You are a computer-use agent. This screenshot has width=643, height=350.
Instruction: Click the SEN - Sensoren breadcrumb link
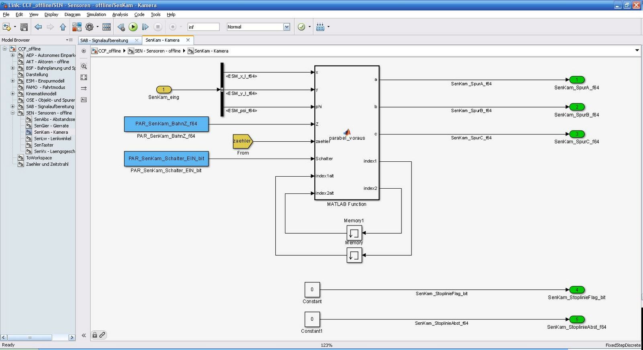coord(157,51)
